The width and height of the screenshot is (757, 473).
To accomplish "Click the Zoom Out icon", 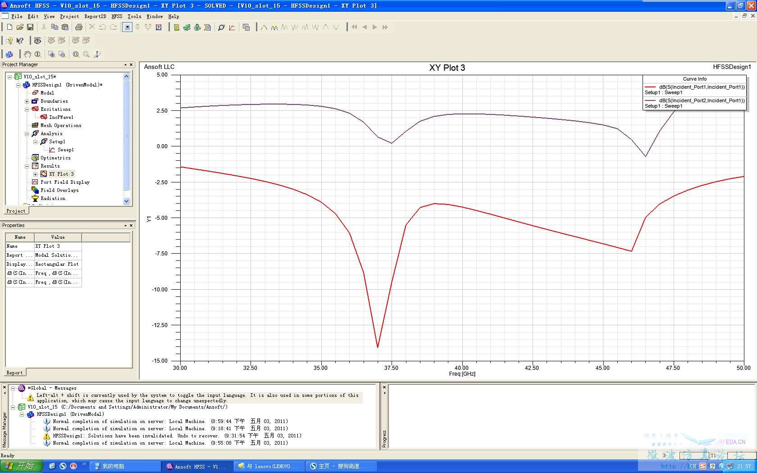I will 62,54.
